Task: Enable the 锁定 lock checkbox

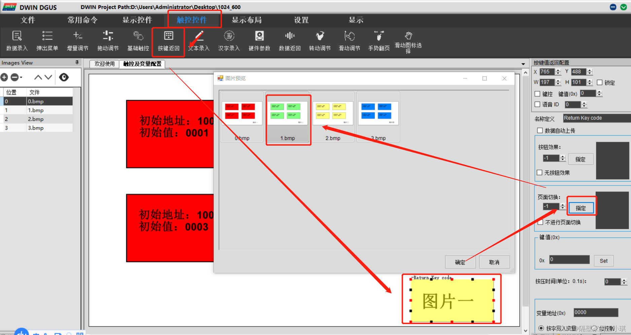Action: [x=600, y=82]
